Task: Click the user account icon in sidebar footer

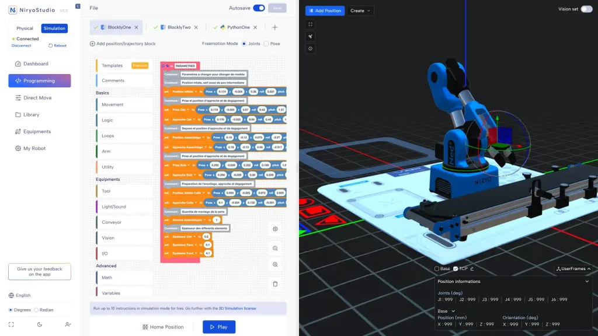Action: click(68, 324)
